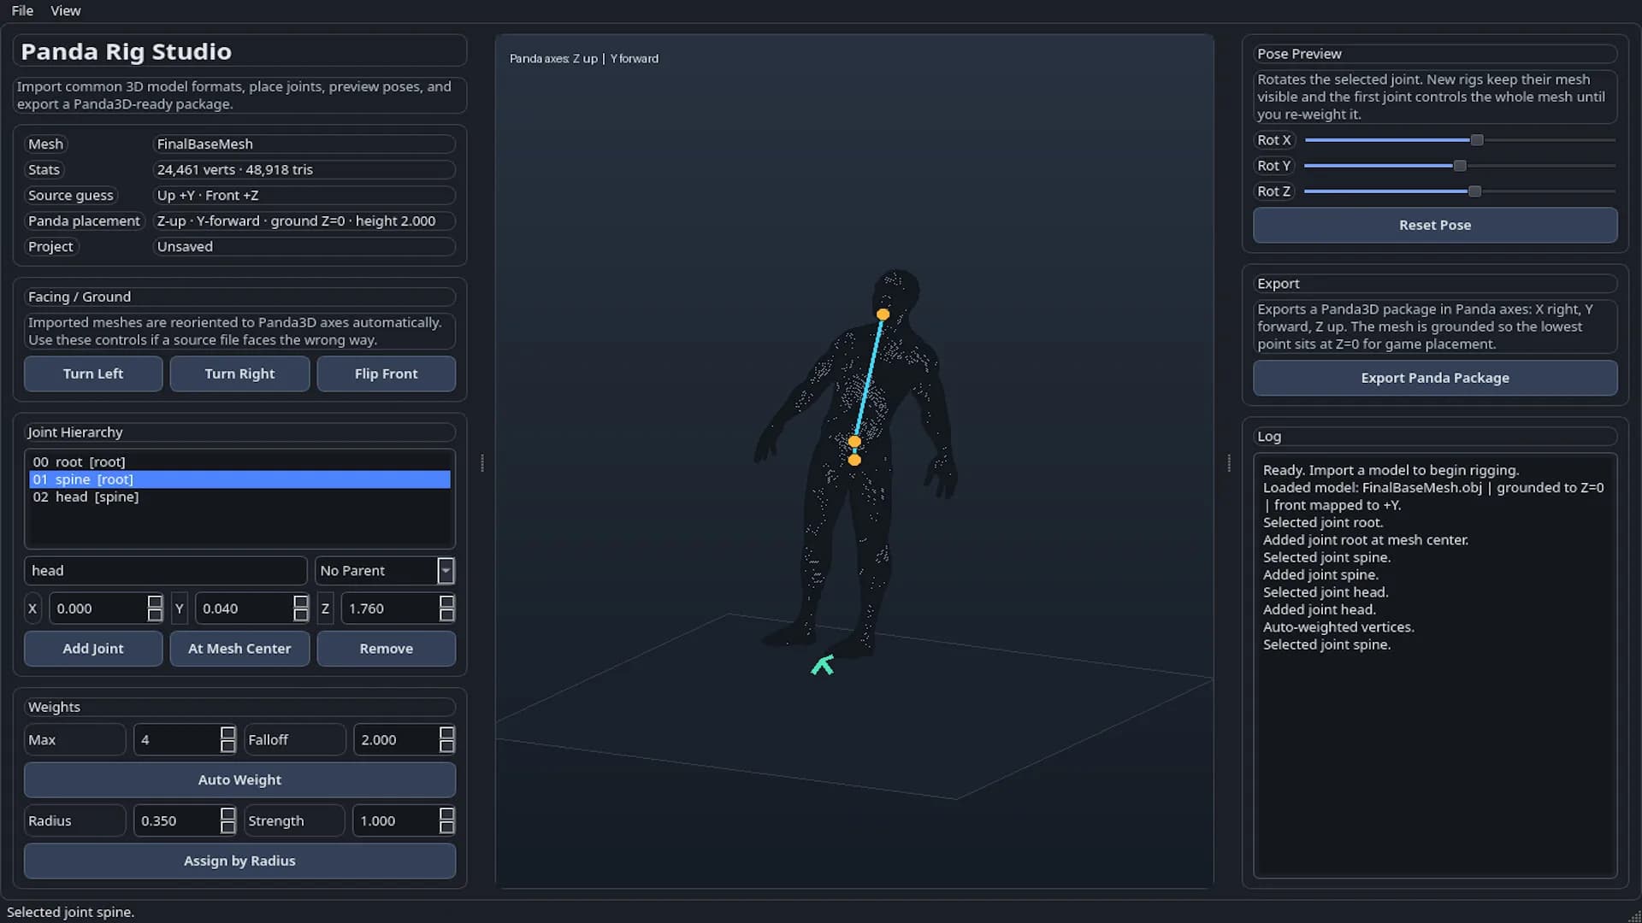Decrease Max weights with down arrow
Viewport: 1642px width, 923px height.
pyautogui.click(x=227, y=747)
